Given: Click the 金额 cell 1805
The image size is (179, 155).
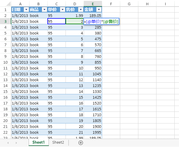Looking at the screenshot, I should coord(93,121).
